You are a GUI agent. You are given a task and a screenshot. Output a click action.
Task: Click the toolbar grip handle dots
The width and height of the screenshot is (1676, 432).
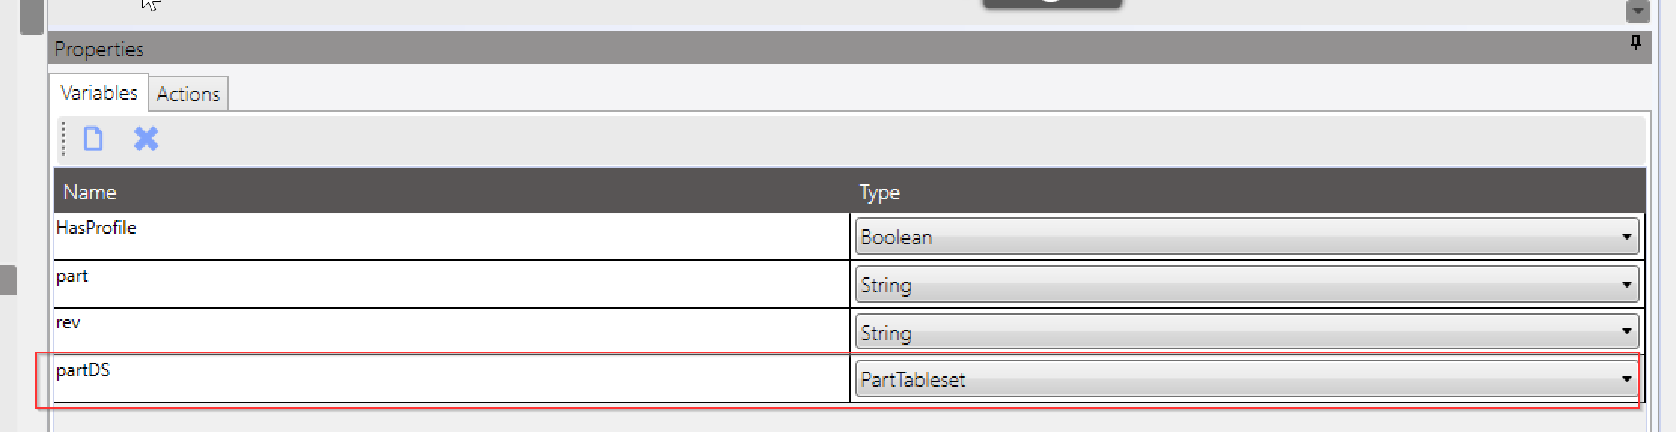point(63,139)
